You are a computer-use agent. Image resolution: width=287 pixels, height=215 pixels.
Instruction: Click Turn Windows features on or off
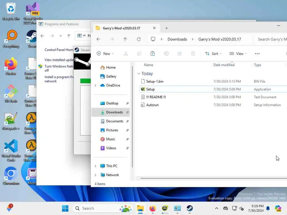(x=59, y=68)
